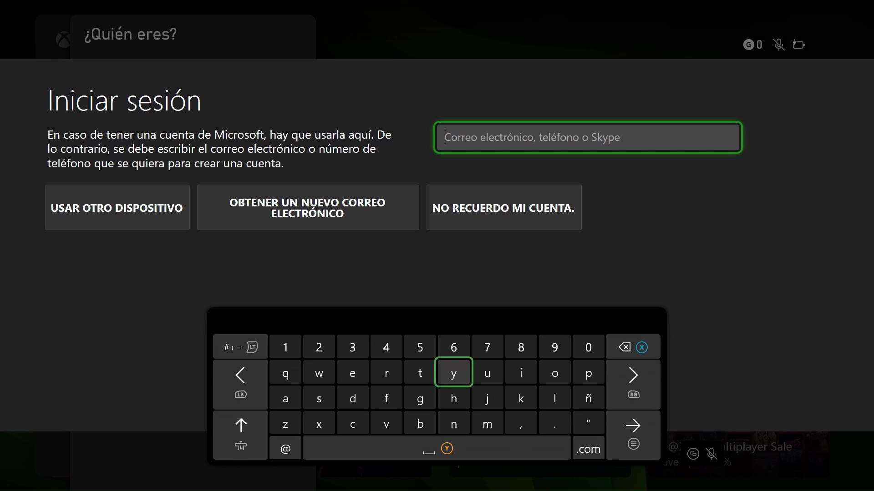Viewport: 874px width, 491px height.
Task: Toggle shift with the up-arrow key
Action: point(240,435)
